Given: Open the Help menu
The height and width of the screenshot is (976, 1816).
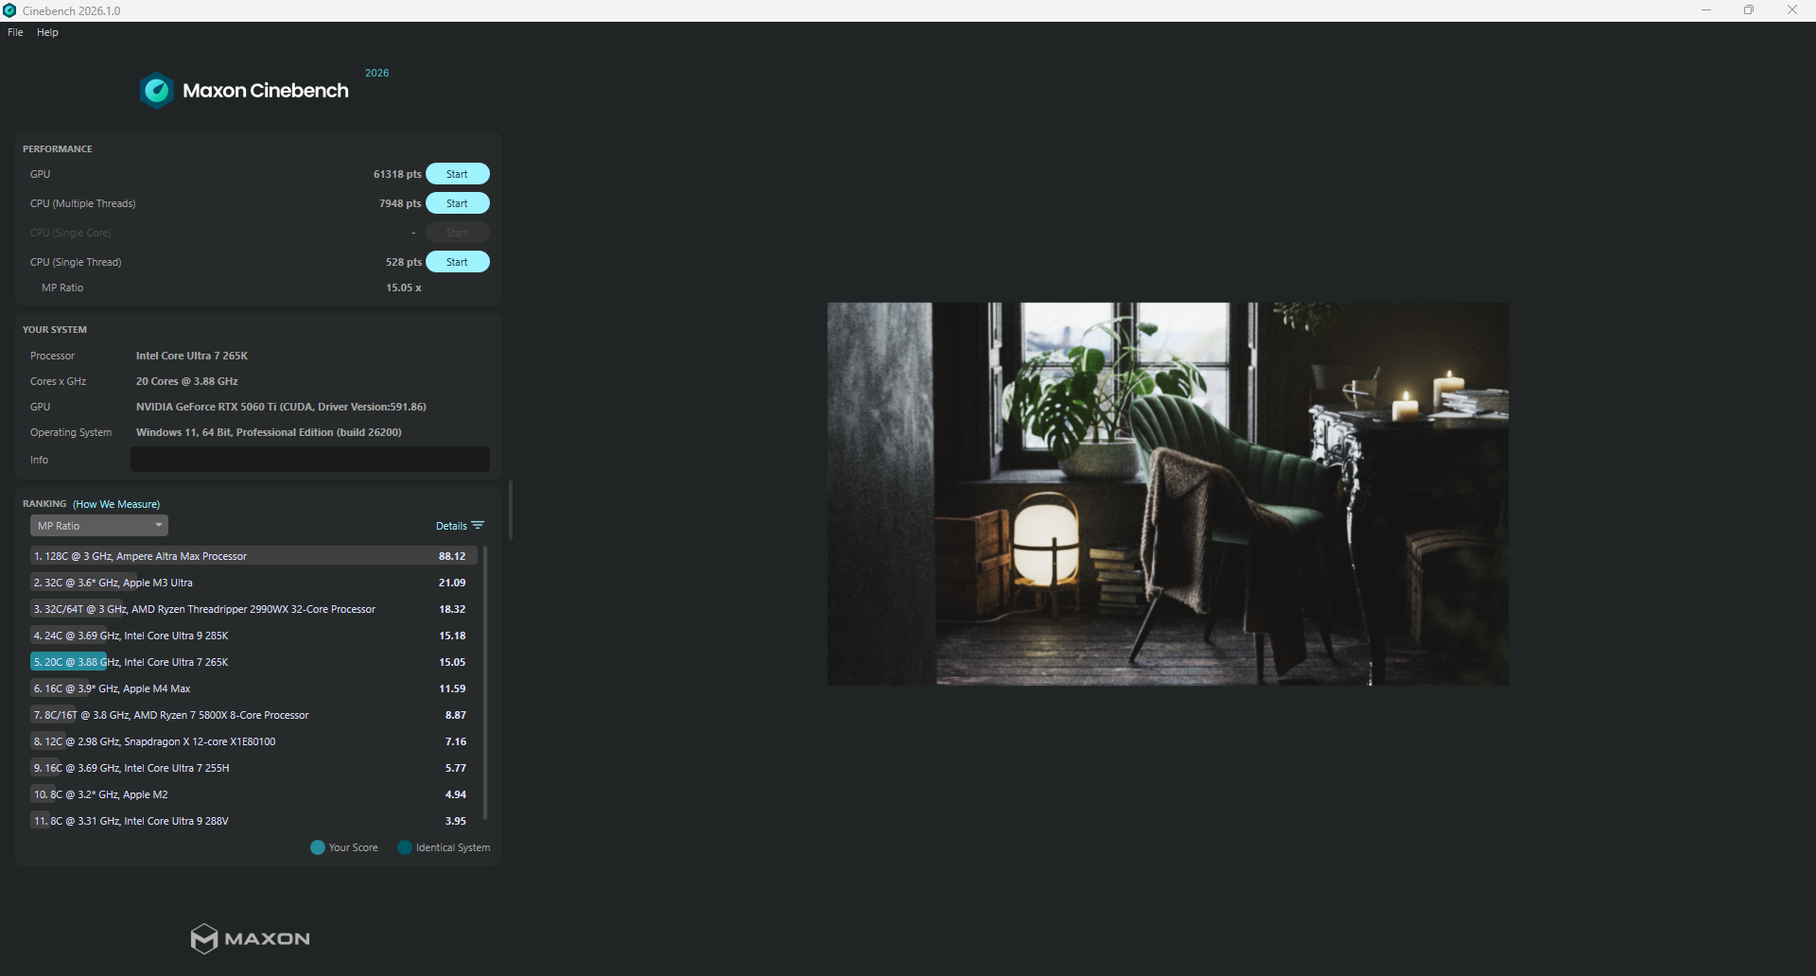Looking at the screenshot, I should click(47, 32).
